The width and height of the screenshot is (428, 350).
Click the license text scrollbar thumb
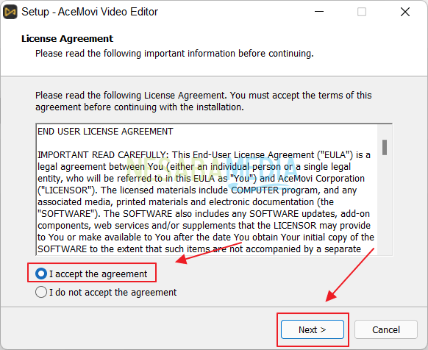tap(385, 147)
